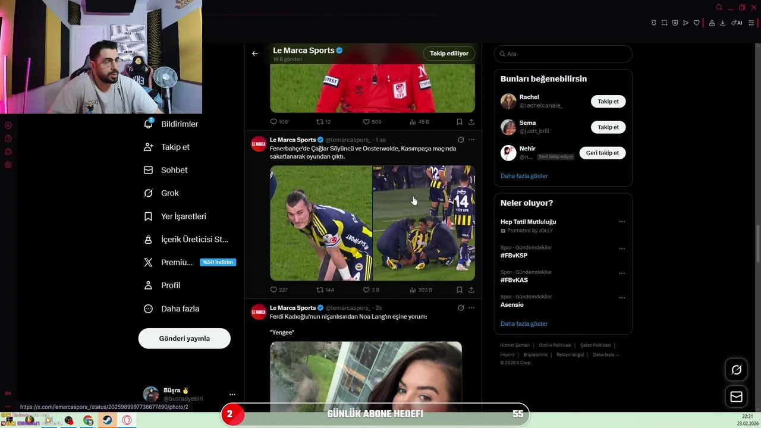Click the Ara search field
This screenshot has width=761, height=428.
point(563,53)
